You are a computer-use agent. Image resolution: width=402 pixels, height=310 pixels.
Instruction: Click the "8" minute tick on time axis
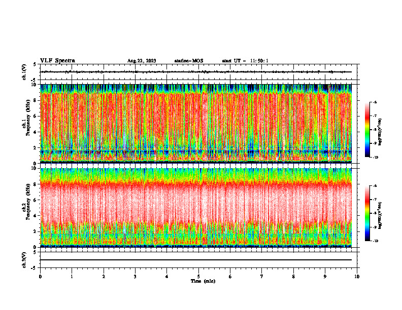coord(293,277)
